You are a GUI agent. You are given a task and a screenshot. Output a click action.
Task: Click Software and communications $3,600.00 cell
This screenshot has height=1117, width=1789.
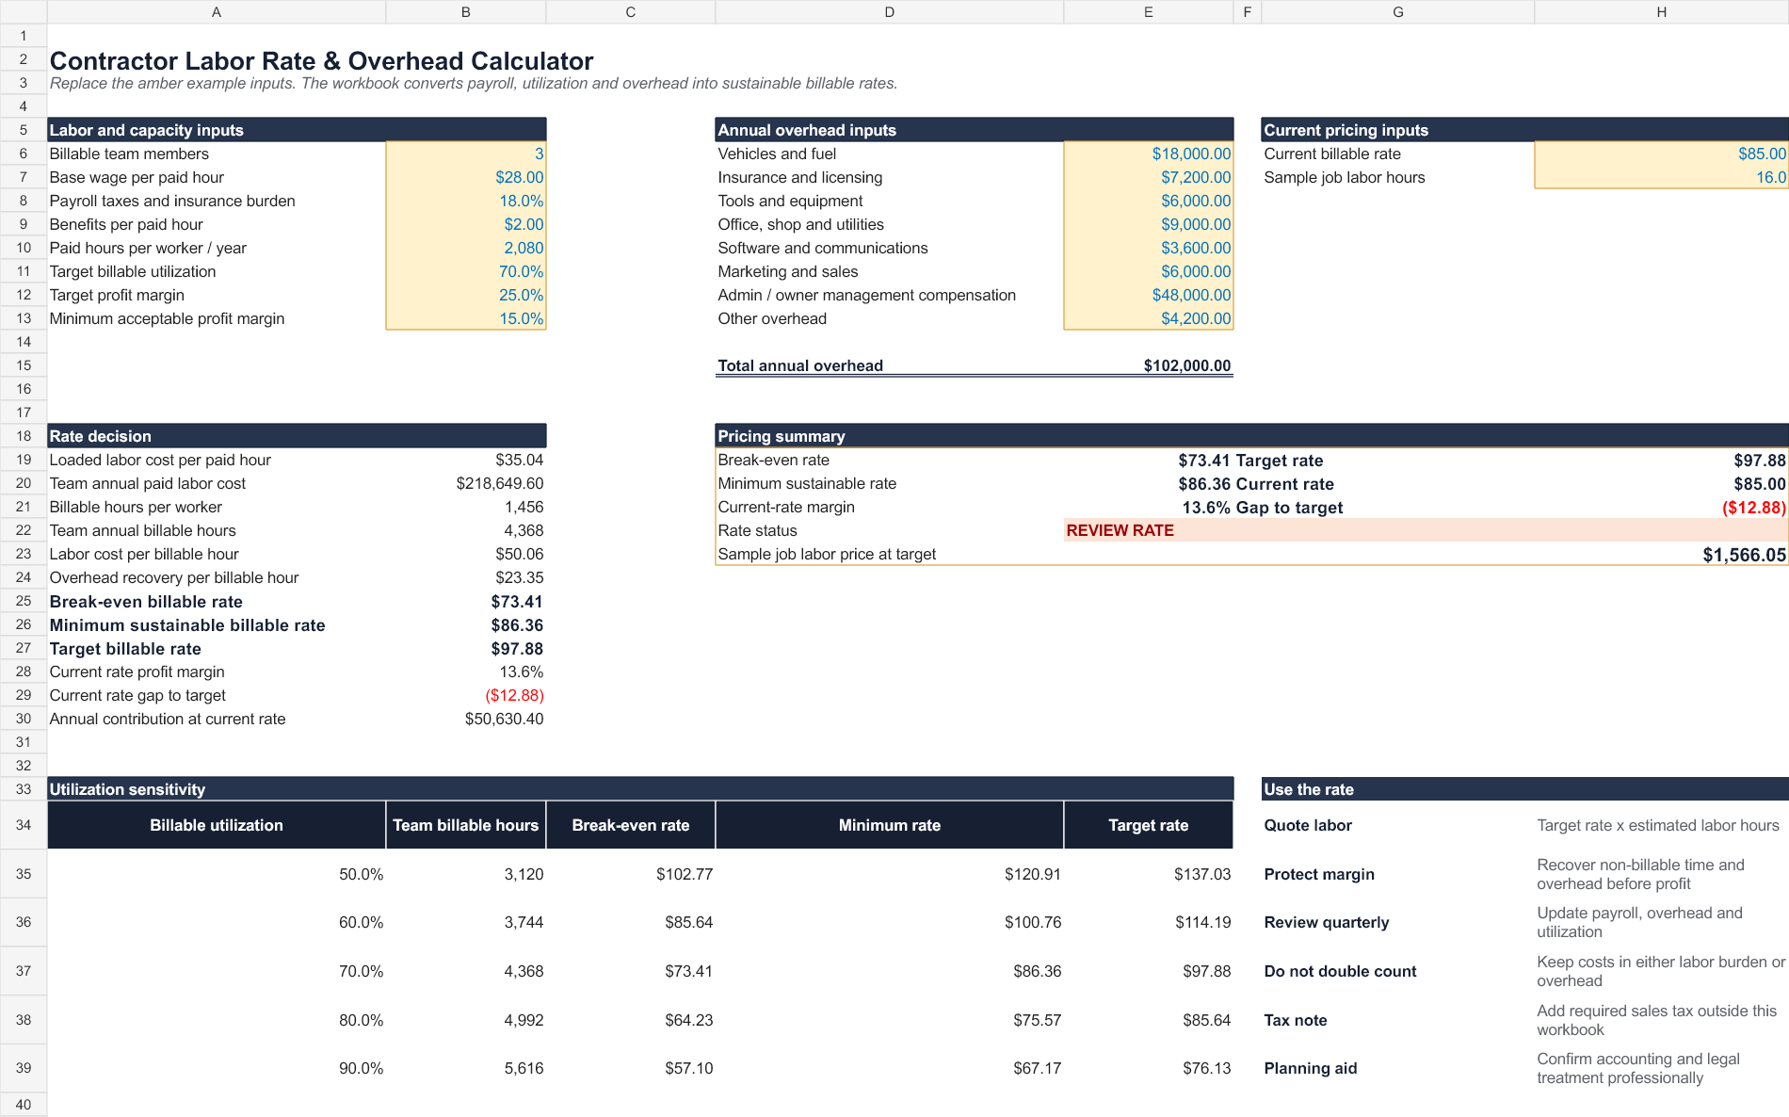(x=1149, y=248)
